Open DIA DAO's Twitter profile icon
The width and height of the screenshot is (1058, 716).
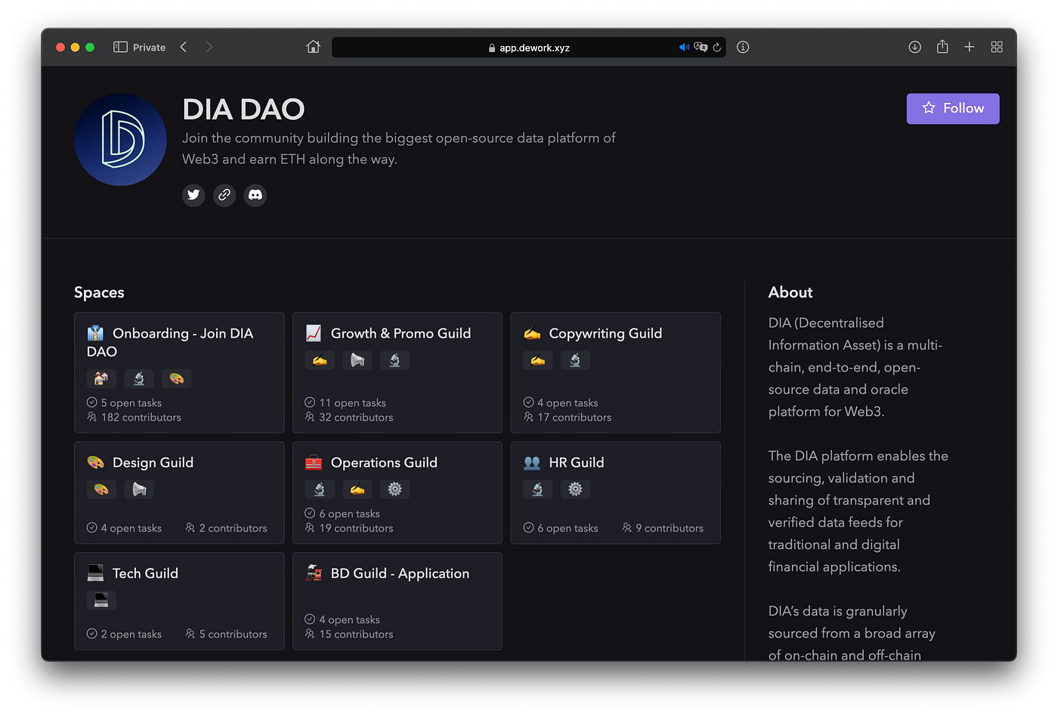click(x=193, y=195)
